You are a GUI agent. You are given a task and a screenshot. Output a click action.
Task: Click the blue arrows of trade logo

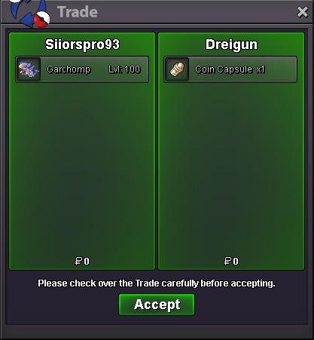26,12
